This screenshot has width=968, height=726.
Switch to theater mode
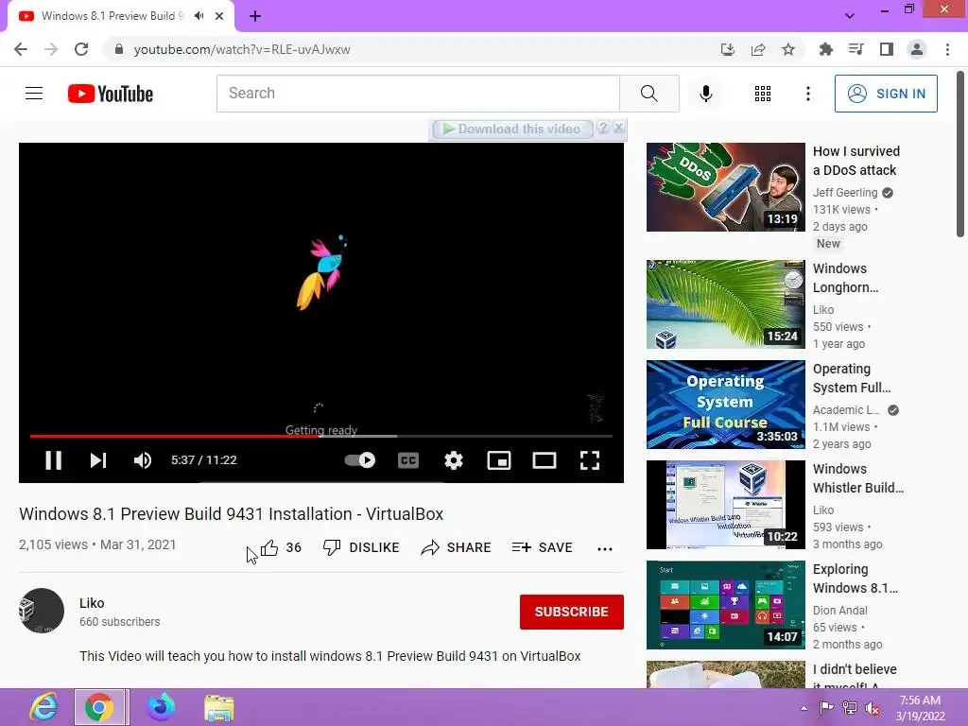click(544, 460)
